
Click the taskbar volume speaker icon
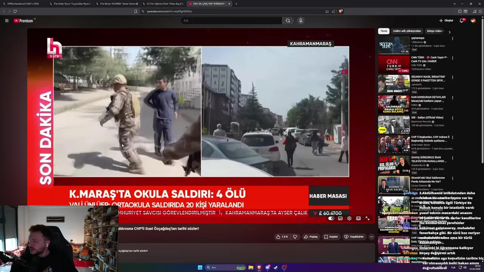[465, 267]
